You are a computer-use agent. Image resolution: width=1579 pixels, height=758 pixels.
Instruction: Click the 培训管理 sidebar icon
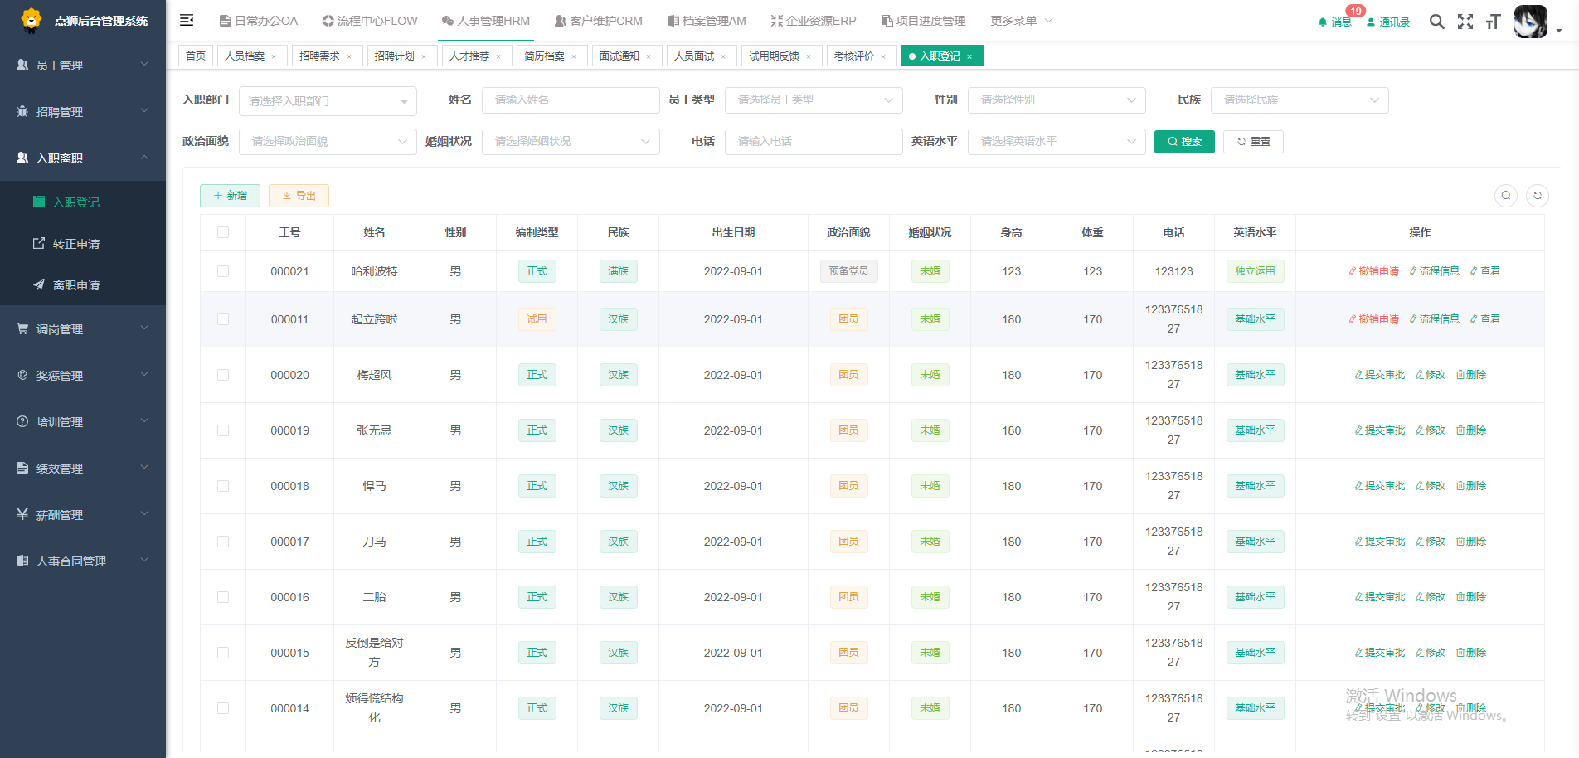coord(22,421)
